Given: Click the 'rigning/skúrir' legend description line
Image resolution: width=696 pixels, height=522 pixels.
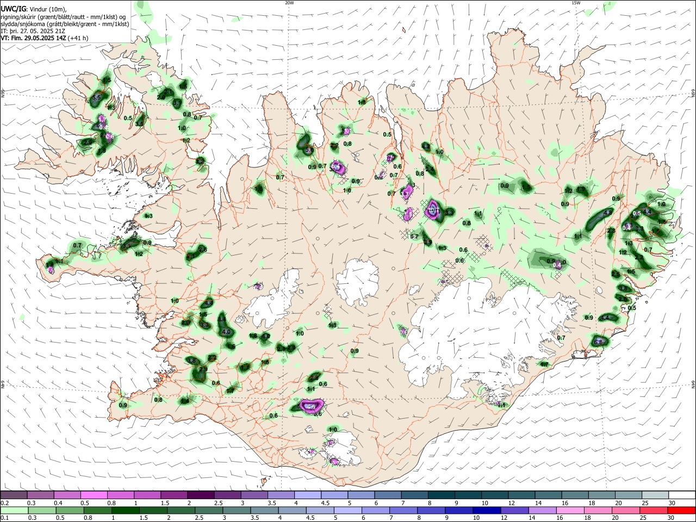Looking at the screenshot, I should click(64, 17).
